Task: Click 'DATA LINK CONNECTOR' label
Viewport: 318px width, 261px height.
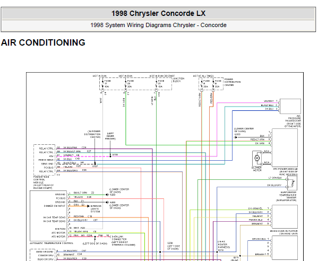Action: (119, 238)
